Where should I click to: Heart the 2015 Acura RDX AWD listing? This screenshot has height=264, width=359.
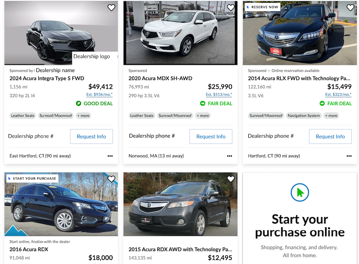(x=231, y=179)
